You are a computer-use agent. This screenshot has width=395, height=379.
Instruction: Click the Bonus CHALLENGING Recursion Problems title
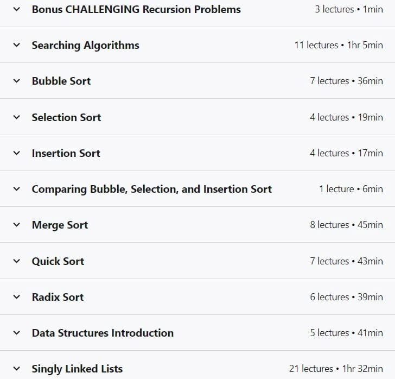[x=136, y=9]
